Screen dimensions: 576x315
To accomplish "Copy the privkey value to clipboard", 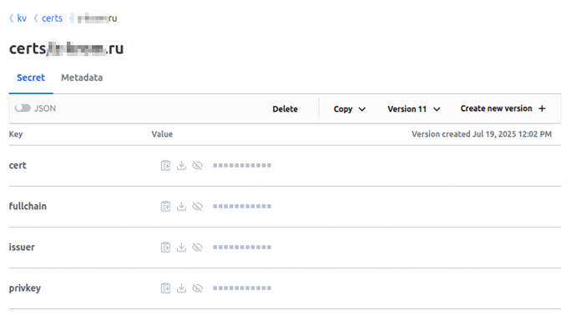I will point(165,288).
